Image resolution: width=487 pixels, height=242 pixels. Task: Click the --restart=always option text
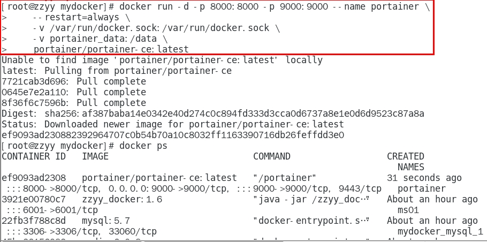click(x=76, y=17)
